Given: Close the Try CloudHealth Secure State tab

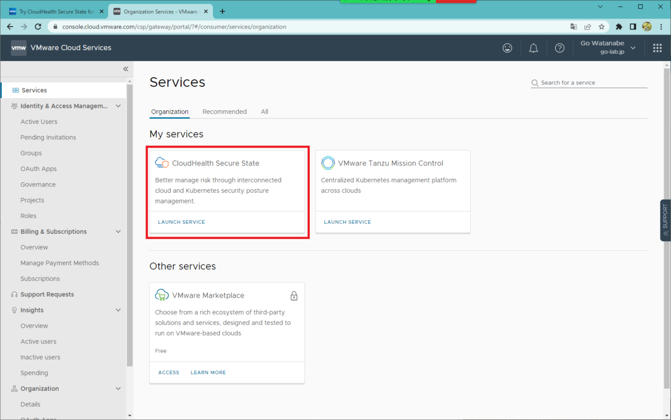Looking at the screenshot, I should (x=102, y=11).
